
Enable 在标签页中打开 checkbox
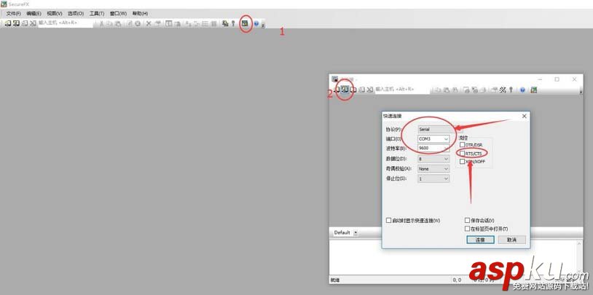click(x=467, y=229)
